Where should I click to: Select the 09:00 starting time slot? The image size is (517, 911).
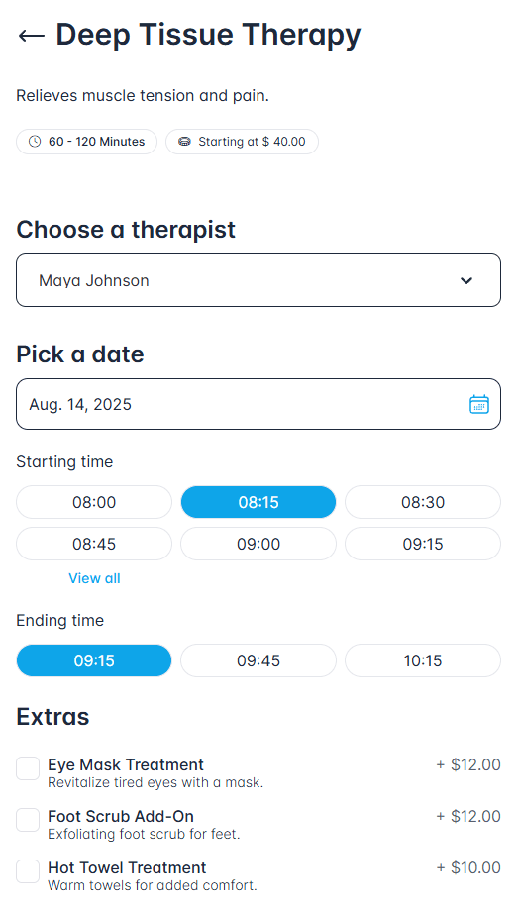[x=258, y=544]
